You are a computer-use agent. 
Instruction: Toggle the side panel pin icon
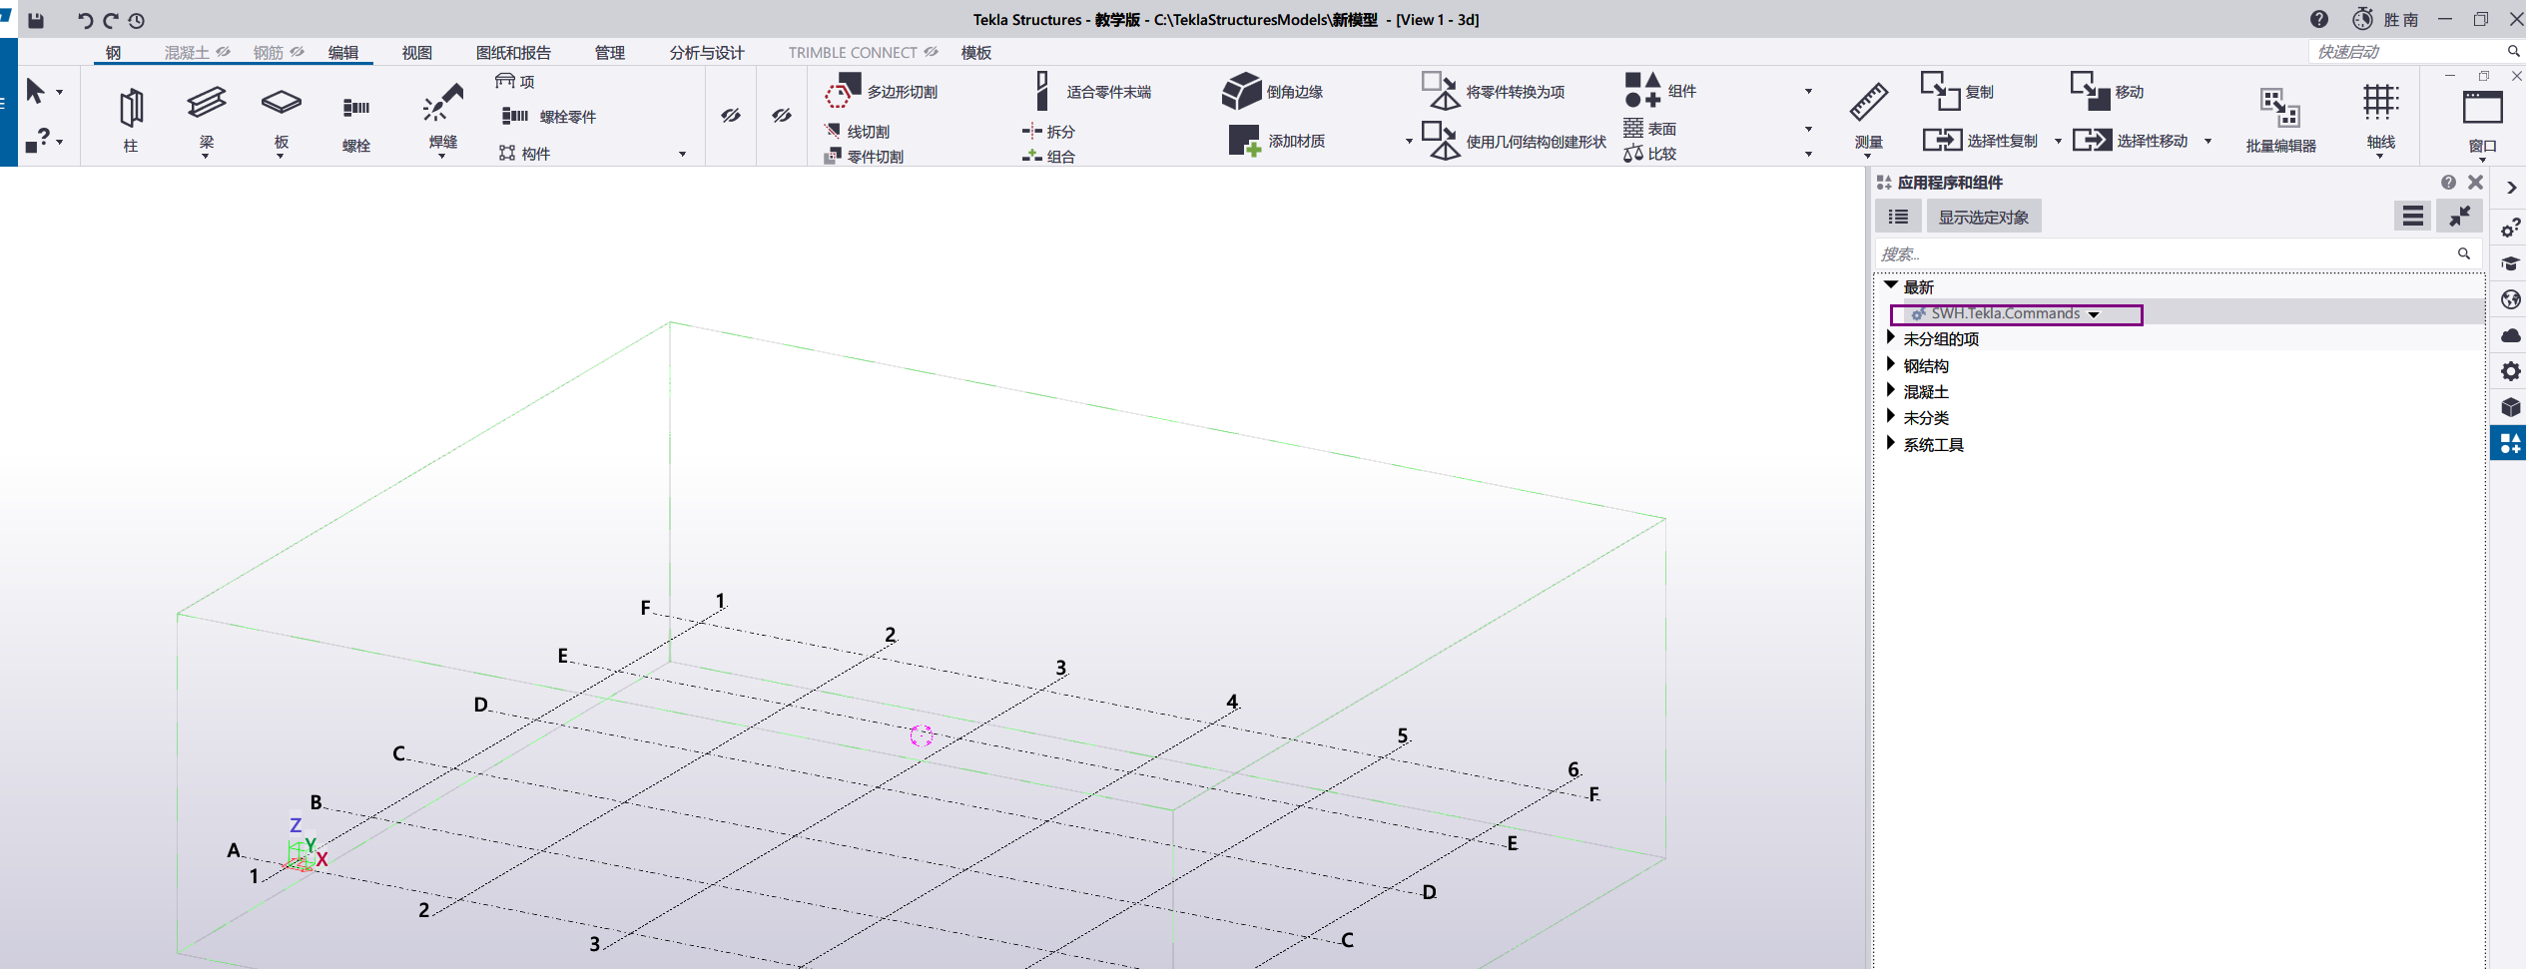point(2459,216)
